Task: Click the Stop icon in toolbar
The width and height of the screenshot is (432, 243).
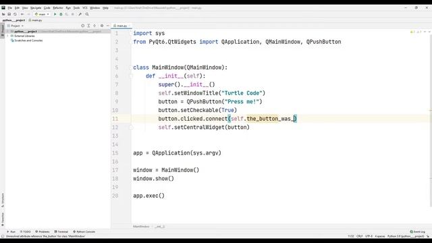Action: pyautogui.click(x=73, y=14)
